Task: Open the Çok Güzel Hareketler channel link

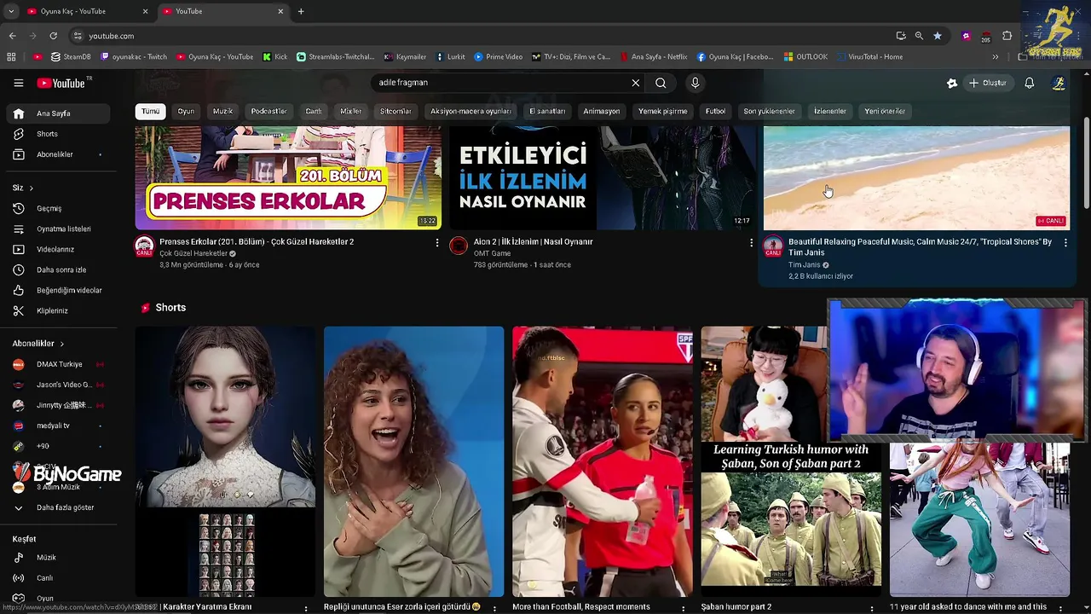Action: 193,253
